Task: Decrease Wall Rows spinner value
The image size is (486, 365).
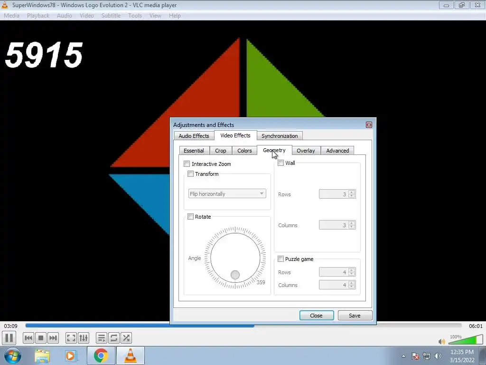Action: [352, 196]
